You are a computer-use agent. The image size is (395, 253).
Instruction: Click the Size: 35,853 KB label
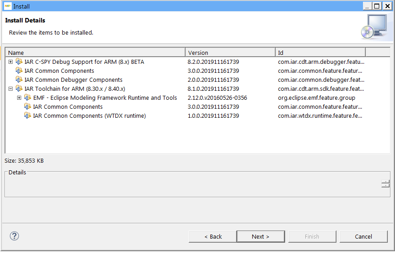pyautogui.click(x=24, y=161)
